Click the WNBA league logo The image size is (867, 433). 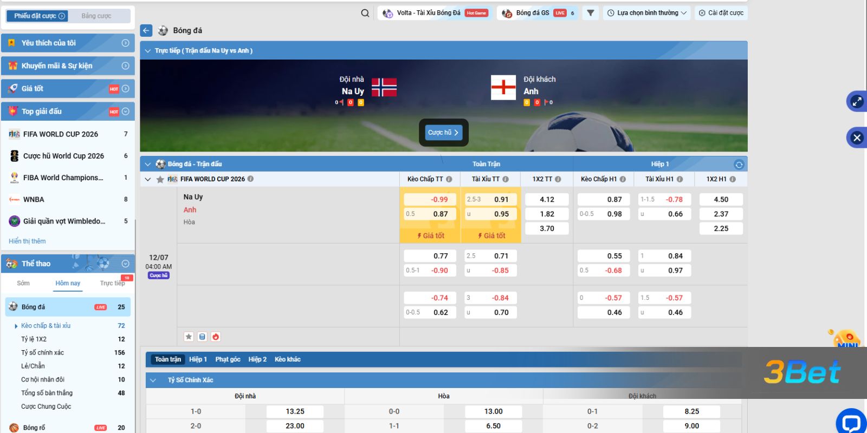coord(15,199)
